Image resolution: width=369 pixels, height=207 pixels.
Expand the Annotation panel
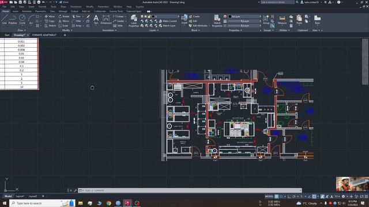(x=109, y=30)
